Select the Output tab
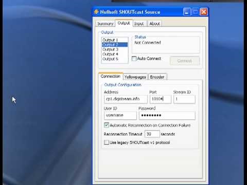Viewport: 247px width, 185px height. point(123,23)
